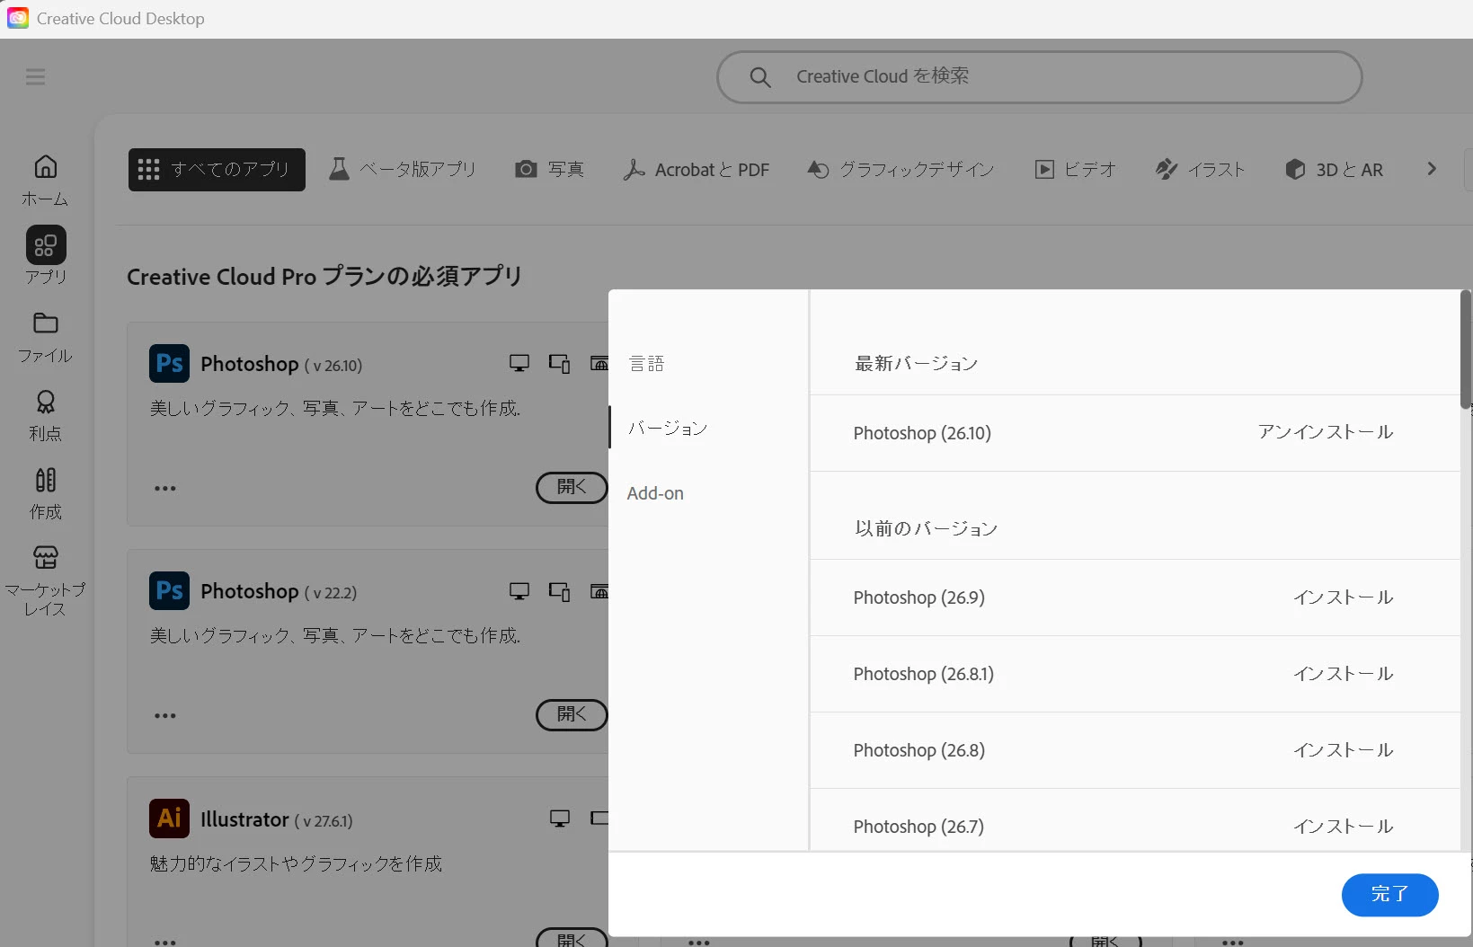
Task: Click the Illustrator Ai app icon
Action: point(169,818)
